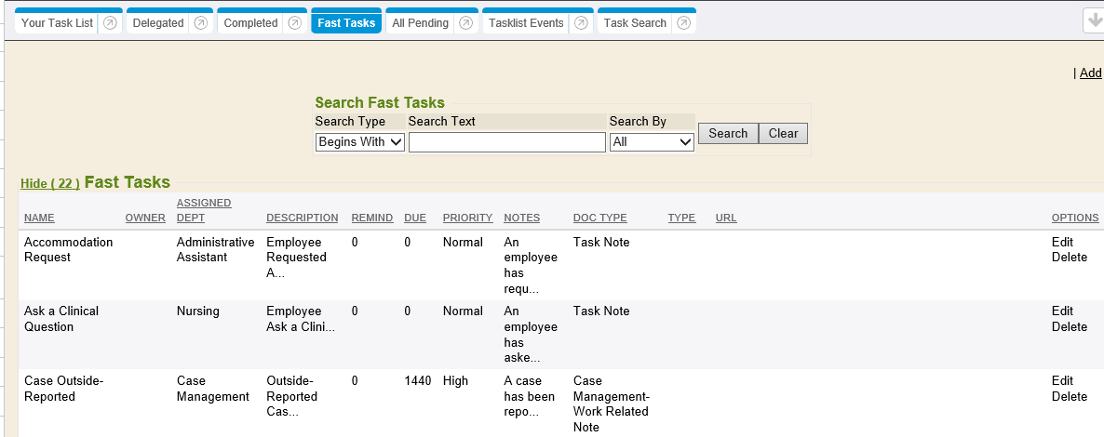
Task: Click the Add link
Action: coord(1090,73)
